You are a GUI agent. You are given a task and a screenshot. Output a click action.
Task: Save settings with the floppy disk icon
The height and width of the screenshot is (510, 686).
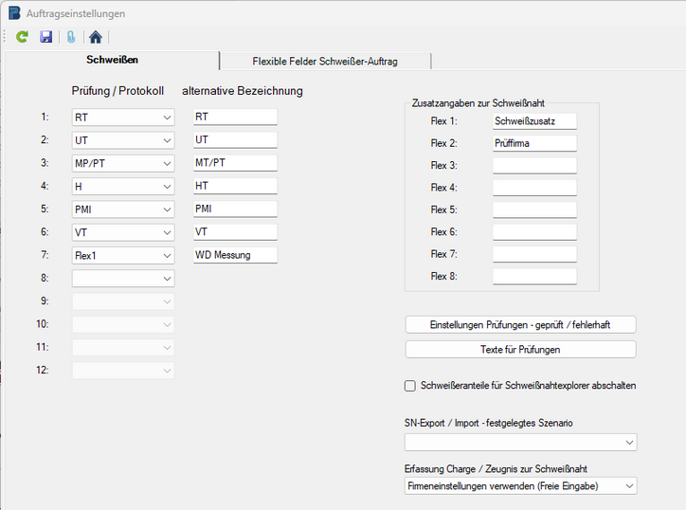(x=46, y=37)
